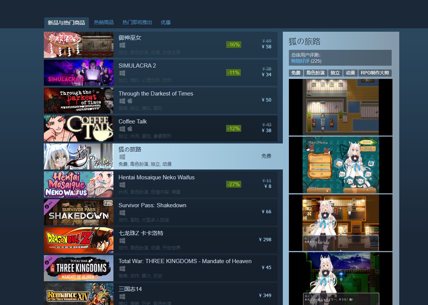This screenshot has width=428, height=305.
Task: Click the -27% discount badge
Action: (x=233, y=184)
